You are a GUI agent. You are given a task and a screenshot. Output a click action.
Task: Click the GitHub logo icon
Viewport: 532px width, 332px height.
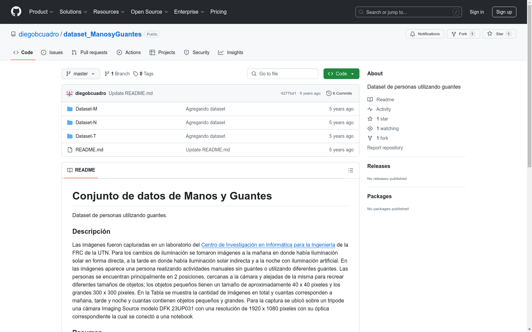tap(16, 12)
